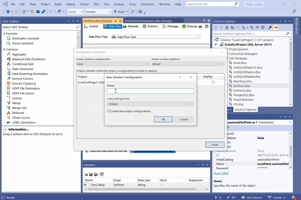
Task: Click the Redo toolbar icon
Action: point(60,12)
